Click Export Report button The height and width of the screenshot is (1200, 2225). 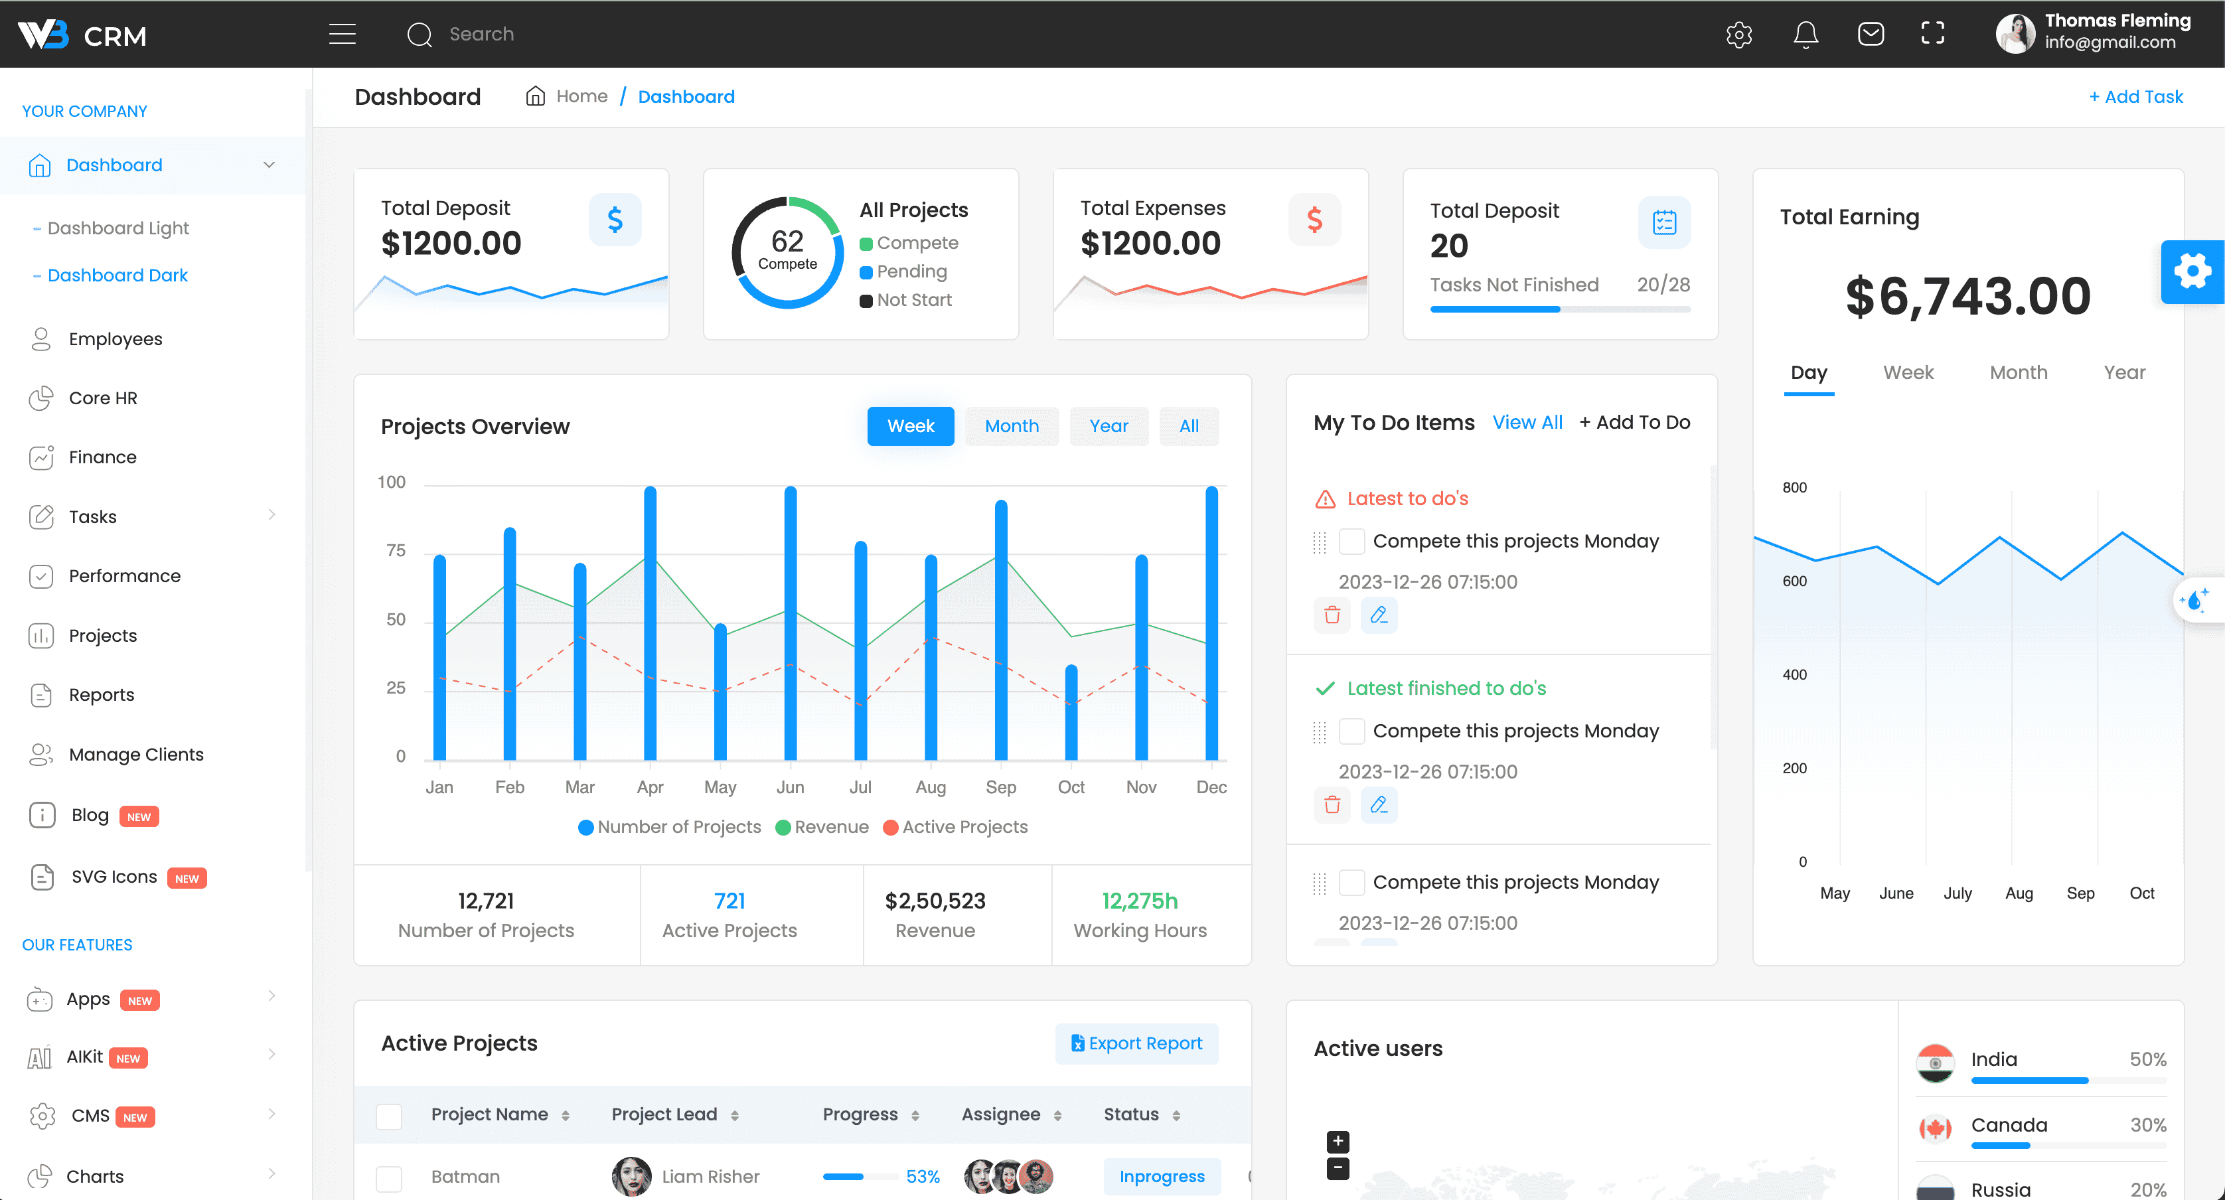click(1136, 1043)
